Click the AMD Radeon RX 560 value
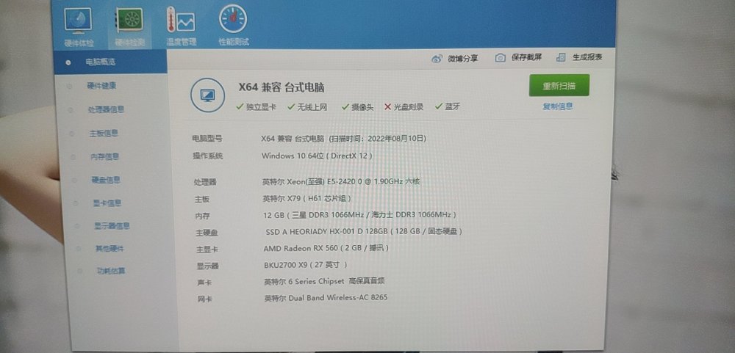This screenshot has height=353, width=735. (326, 248)
